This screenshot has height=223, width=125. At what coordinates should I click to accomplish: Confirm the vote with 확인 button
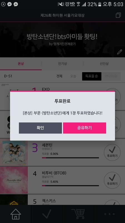tap(40, 128)
